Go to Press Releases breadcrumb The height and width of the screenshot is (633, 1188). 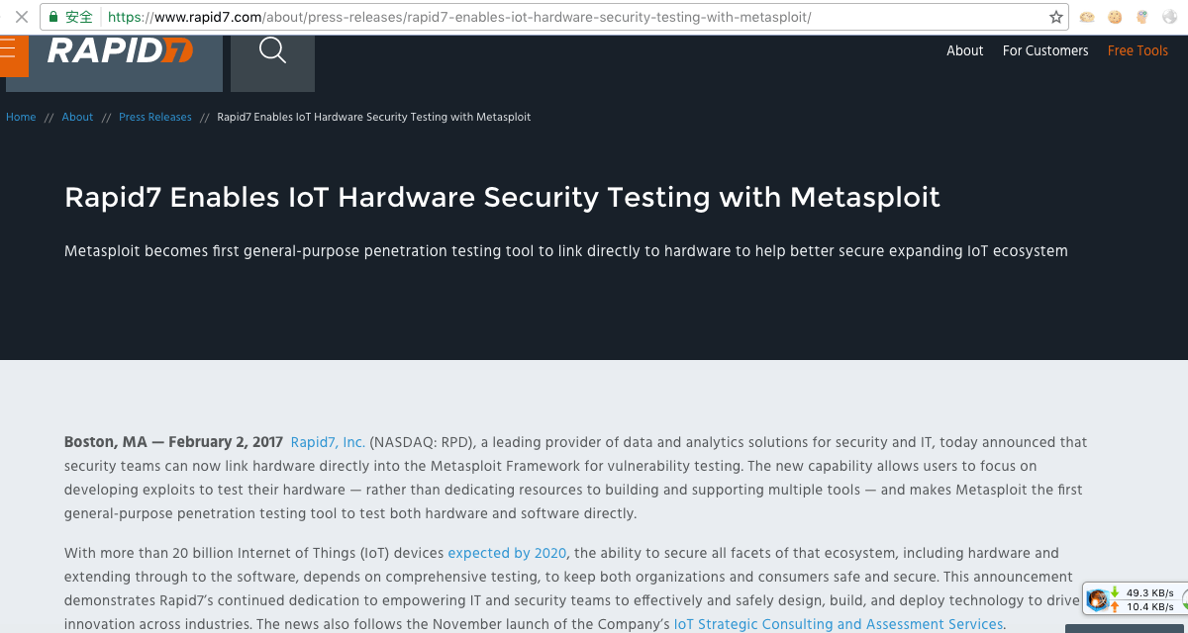[155, 117]
